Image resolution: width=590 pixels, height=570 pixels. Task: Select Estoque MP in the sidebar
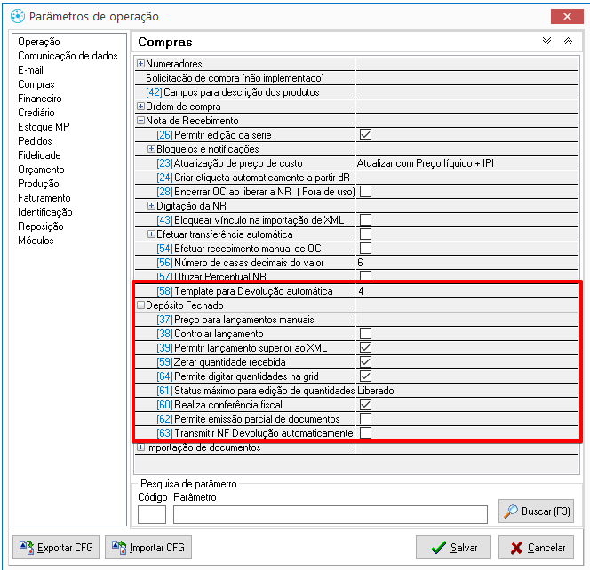44,127
